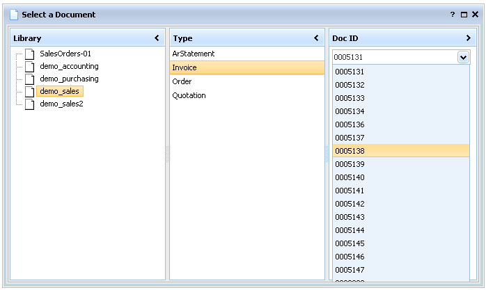Select Quotation document type

click(189, 95)
